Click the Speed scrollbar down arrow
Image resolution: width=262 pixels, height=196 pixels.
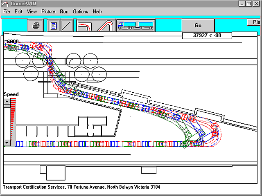pyautogui.click(x=7, y=143)
